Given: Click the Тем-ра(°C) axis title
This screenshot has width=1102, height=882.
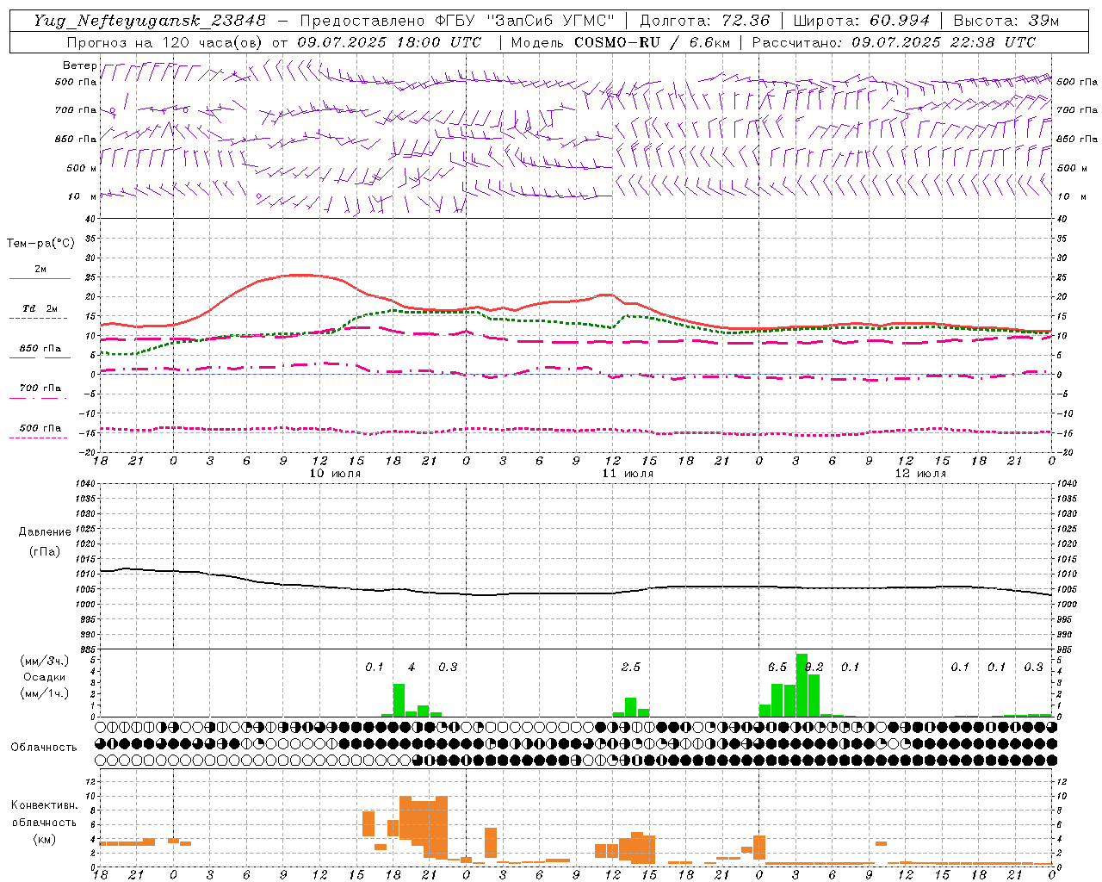Looking at the screenshot, I should [x=40, y=244].
